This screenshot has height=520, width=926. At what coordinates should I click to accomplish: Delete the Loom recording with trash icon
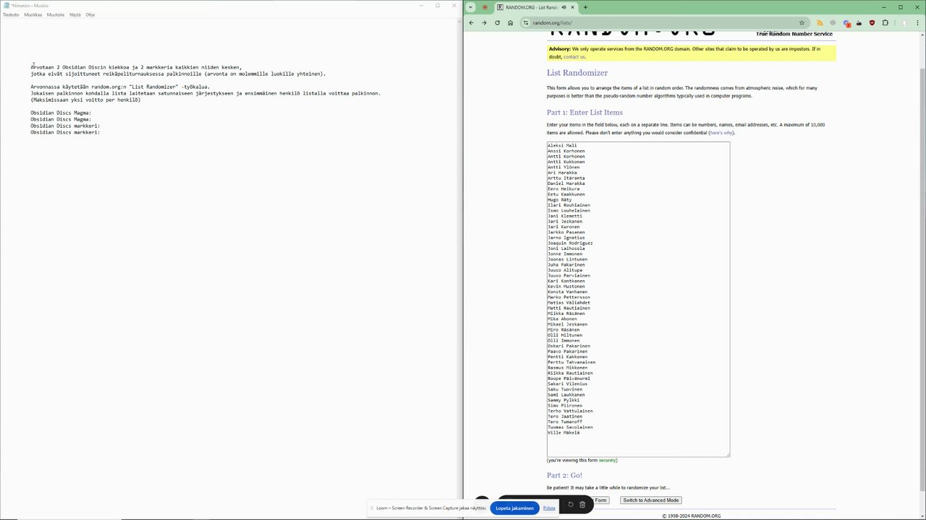tap(582, 504)
